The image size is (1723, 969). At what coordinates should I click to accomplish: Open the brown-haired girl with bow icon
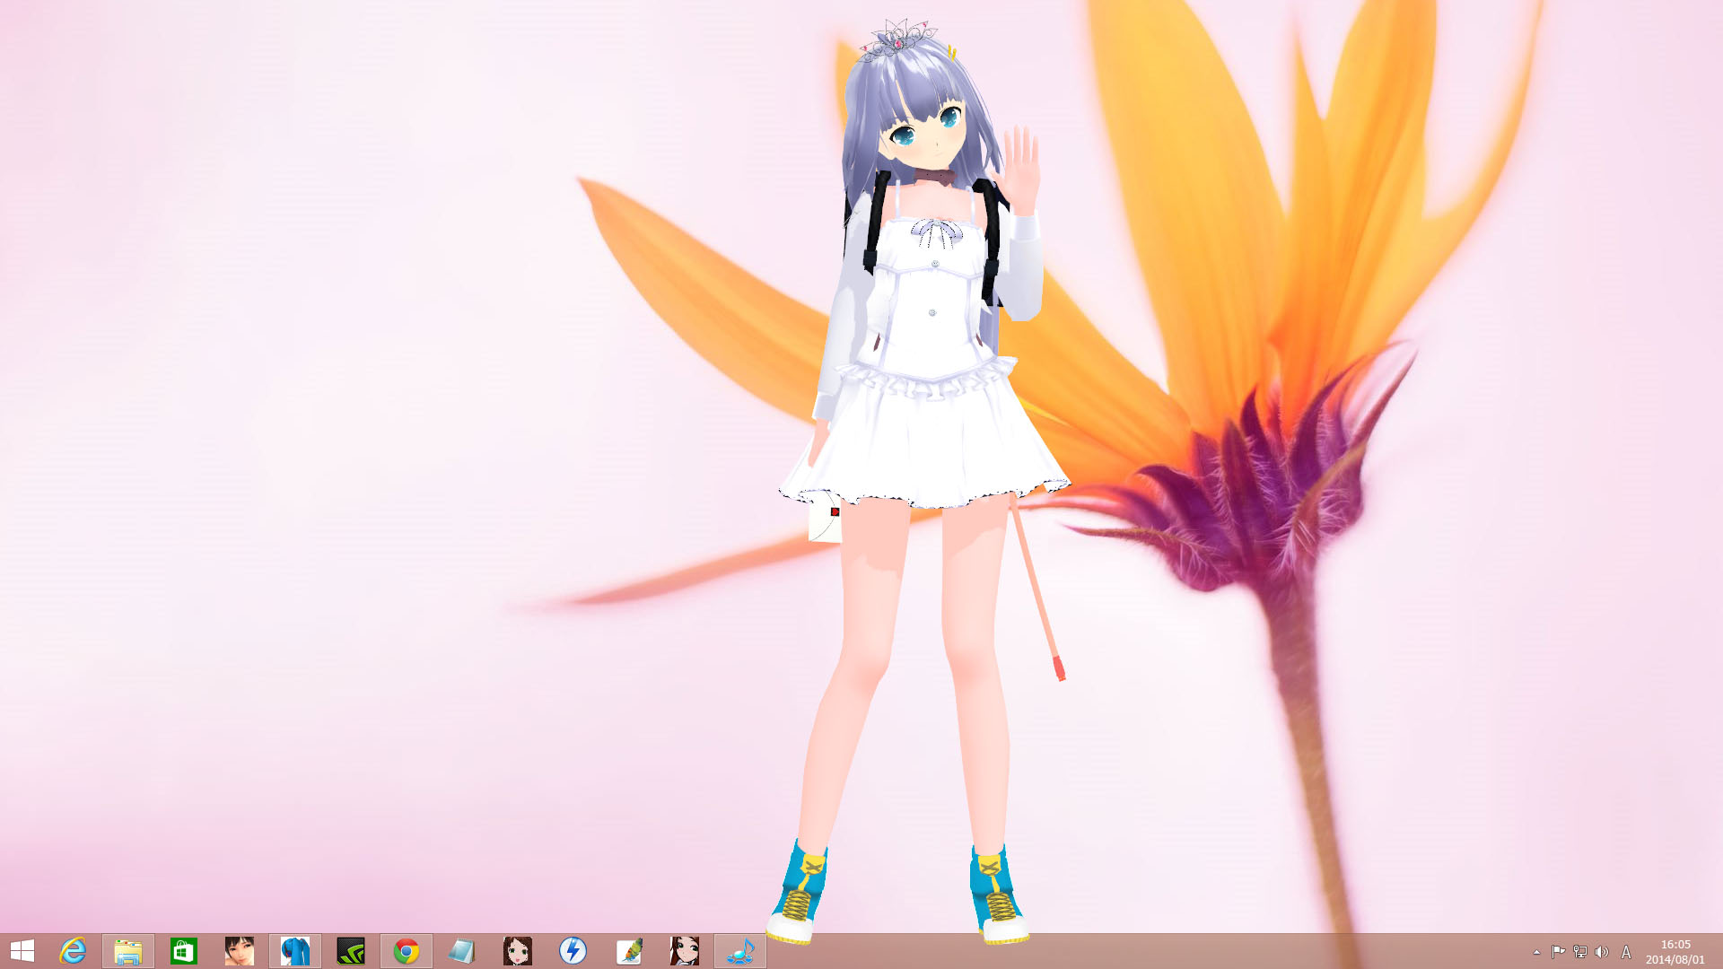point(518,951)
